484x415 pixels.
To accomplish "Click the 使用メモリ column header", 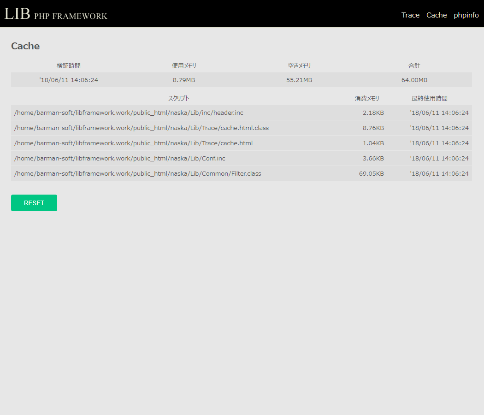I will (x=184, y=66).
